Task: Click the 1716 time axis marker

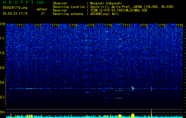Action: click(109, 25)
